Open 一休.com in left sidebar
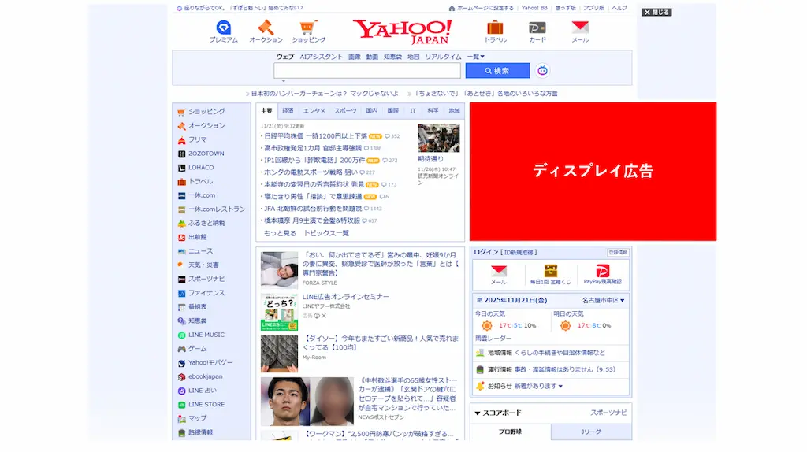 (201, 195)
